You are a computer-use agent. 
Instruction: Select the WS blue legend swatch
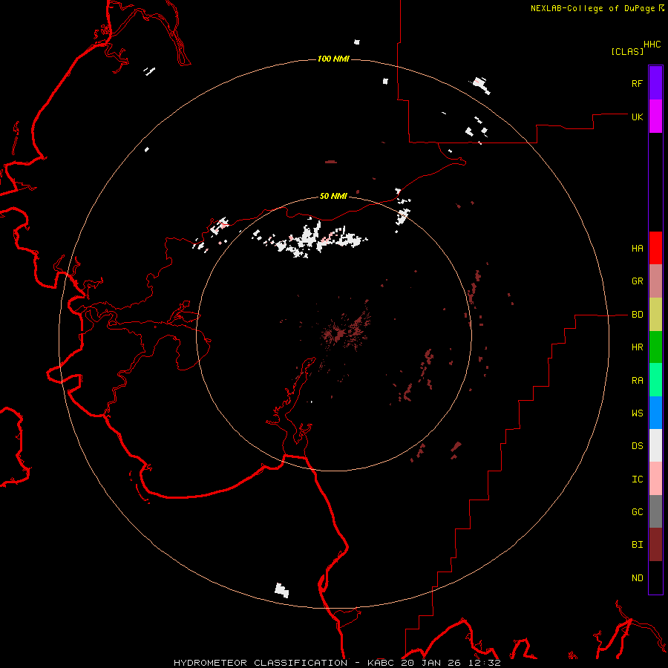[655, 413]
